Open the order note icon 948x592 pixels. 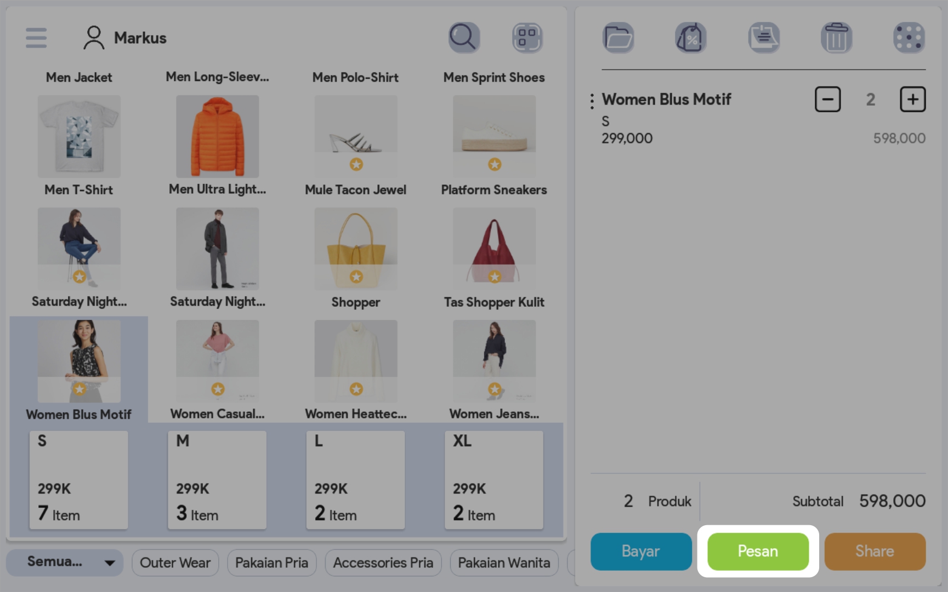(764, 38)
